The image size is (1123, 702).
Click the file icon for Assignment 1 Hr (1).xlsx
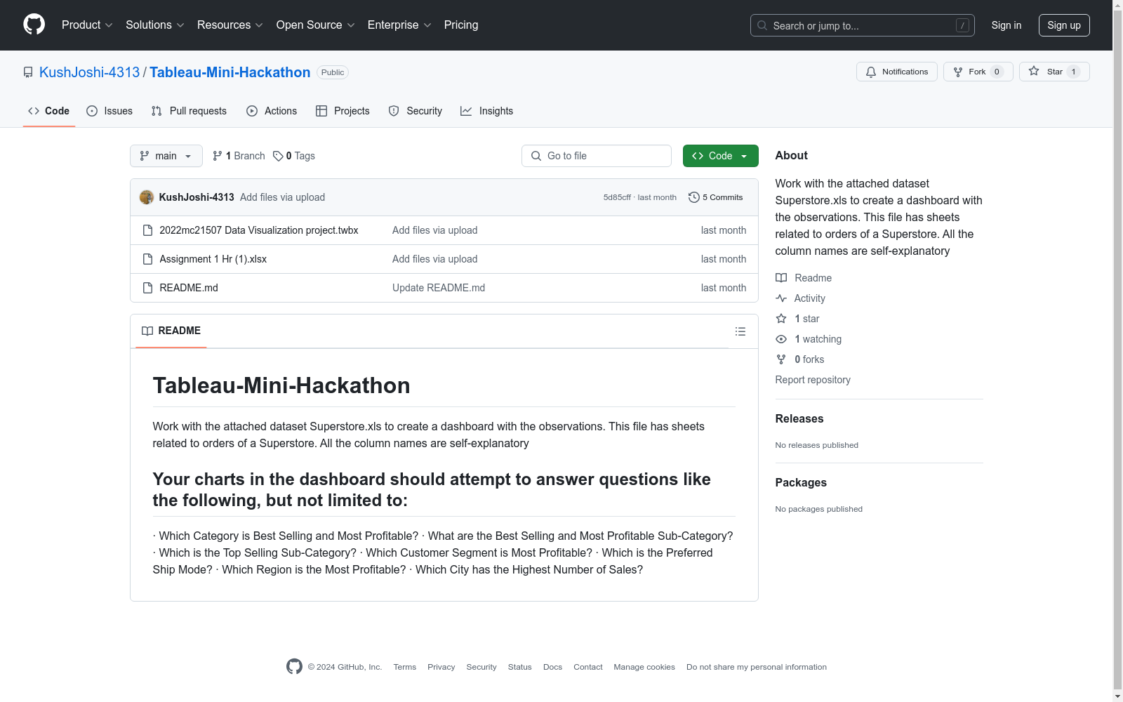pyautogui.click(x=147, y=259)
